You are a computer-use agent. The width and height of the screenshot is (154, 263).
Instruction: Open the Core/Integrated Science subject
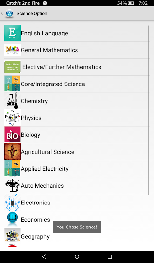[x=77, y=84]
